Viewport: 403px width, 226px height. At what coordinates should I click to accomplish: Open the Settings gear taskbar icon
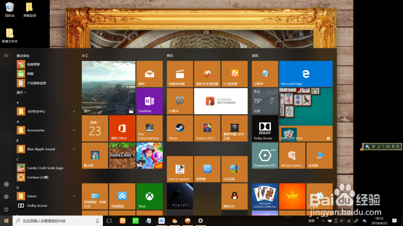(200, 221)
